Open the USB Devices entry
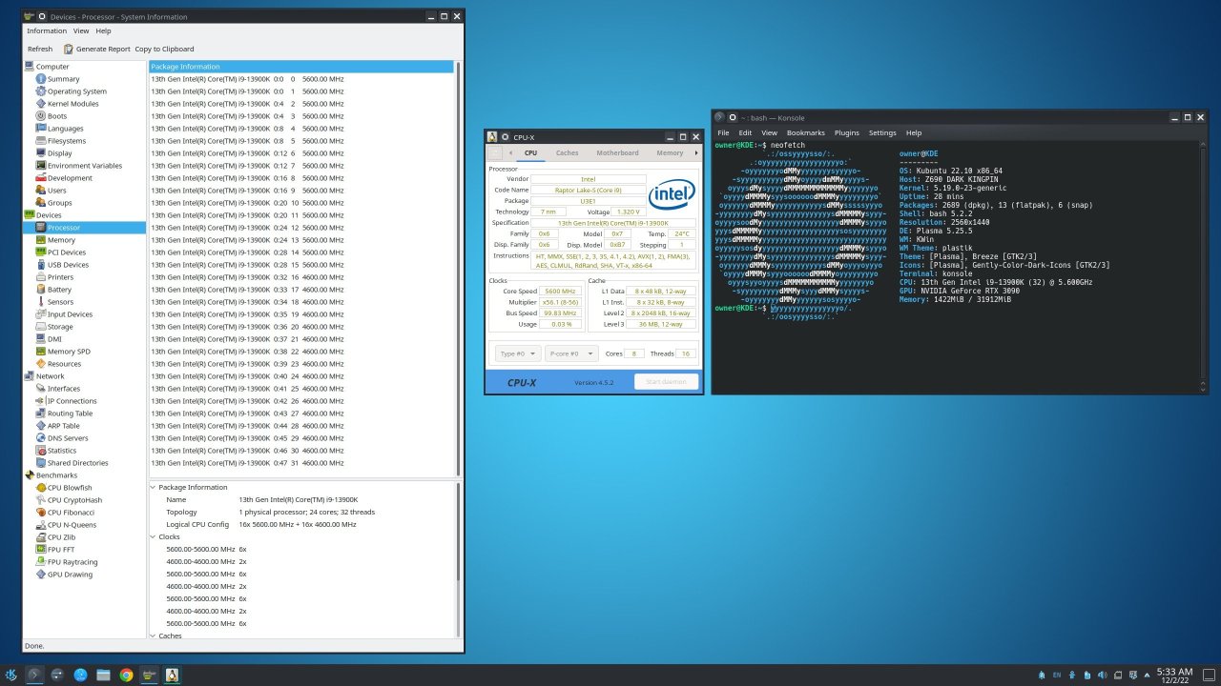The width and height of the screenshot is (1221, 686). click(x=68, y=265)
